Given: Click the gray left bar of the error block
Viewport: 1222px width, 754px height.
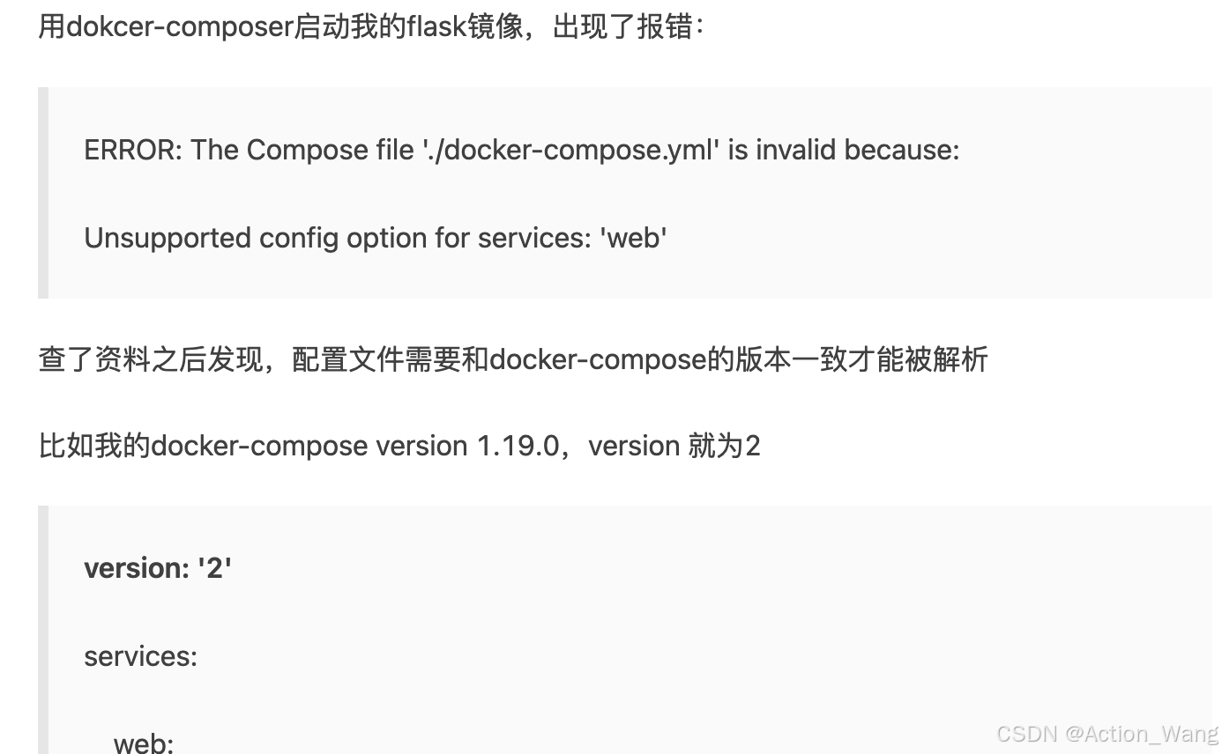Looking at the screenshot, I should (x=43, y=193).
